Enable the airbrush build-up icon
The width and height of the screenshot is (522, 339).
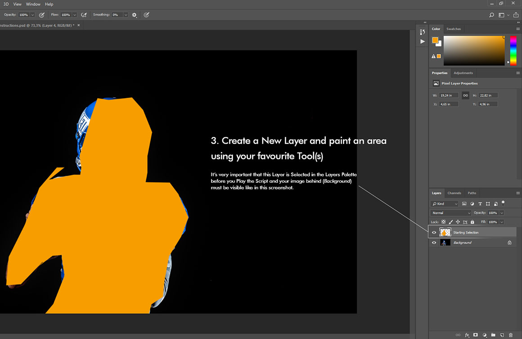(84, 15)
